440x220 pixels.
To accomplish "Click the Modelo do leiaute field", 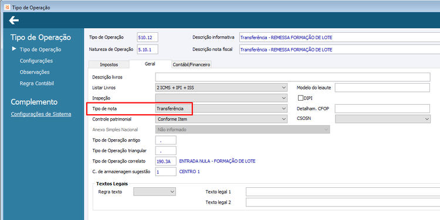I will (x=382, y=88).
